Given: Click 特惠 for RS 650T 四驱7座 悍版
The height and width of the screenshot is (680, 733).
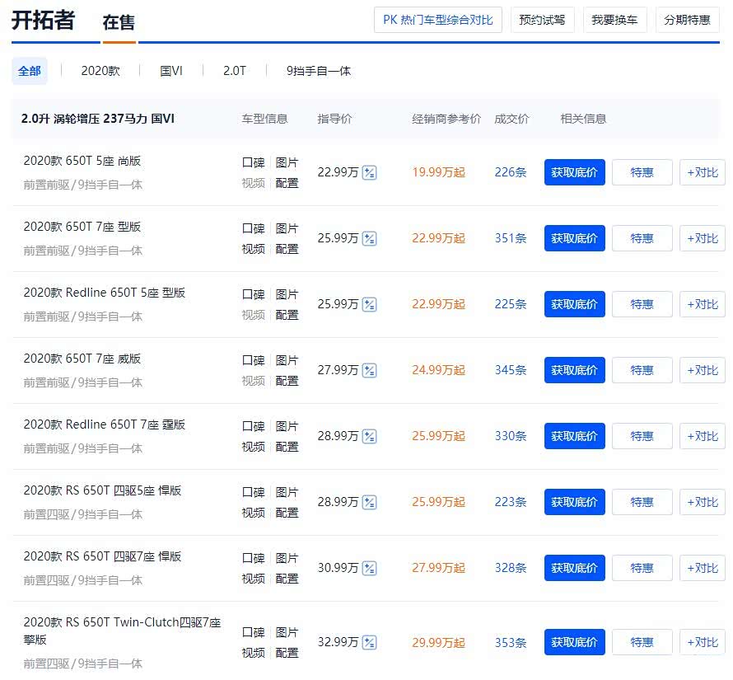Looking at the screenshot, I should 642,568.
